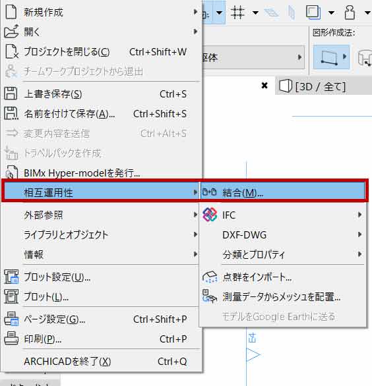Viewport: 372px width, 386px height.
Task: Expand the 情報 submenu
Action: coord(101,254)
